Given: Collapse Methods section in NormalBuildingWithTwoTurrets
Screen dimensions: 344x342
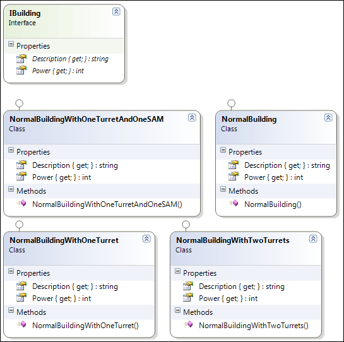Looking at the screenshot, I should [177, 310].
